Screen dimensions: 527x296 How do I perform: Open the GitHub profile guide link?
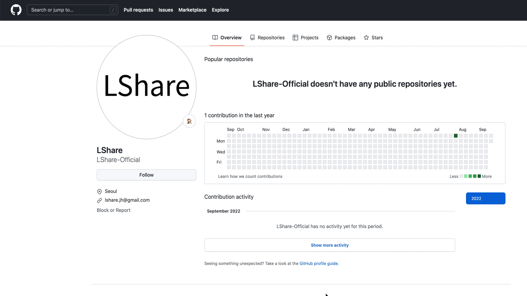click(x=318, y=263)
